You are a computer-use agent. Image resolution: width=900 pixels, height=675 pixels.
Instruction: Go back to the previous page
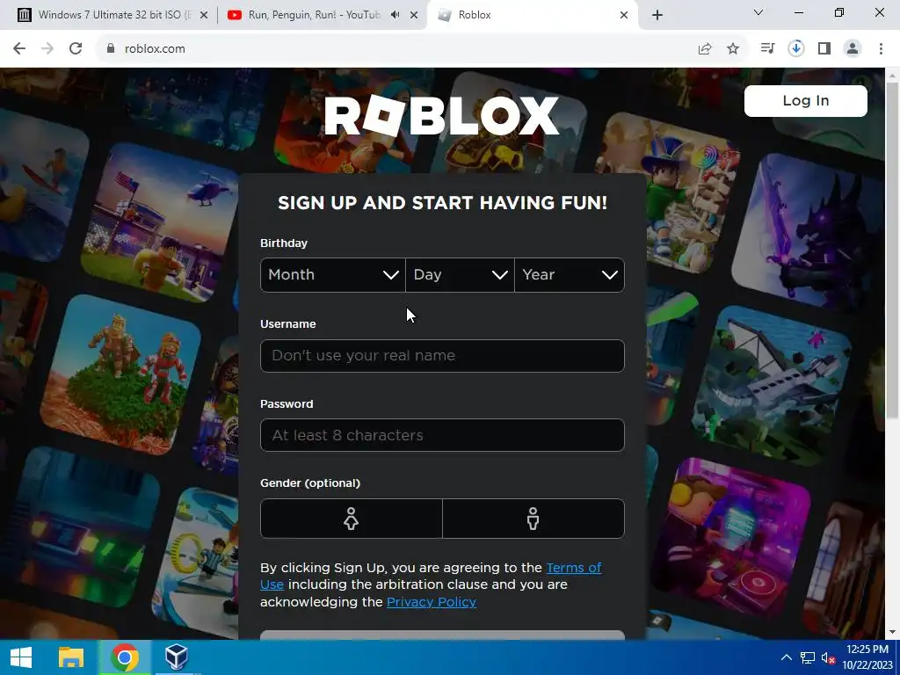pyautogui.click(x=19, y=49)
